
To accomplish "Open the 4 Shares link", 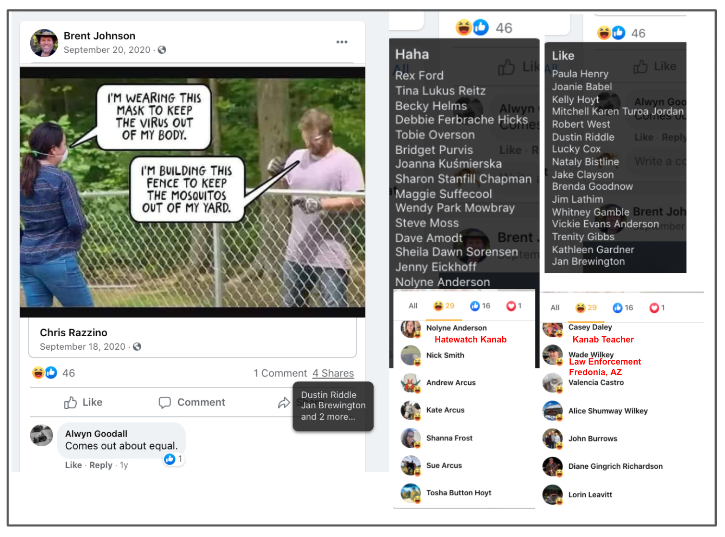I will coord(333,373).
